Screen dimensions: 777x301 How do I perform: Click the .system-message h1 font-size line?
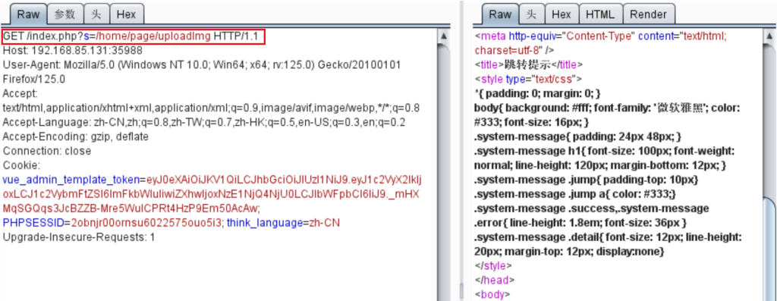coord(605,150)
